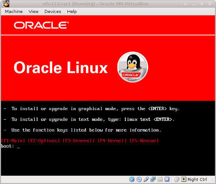Click the USB devices status icon
This screenshot has height=184, width=216.
tap(146, 179)
